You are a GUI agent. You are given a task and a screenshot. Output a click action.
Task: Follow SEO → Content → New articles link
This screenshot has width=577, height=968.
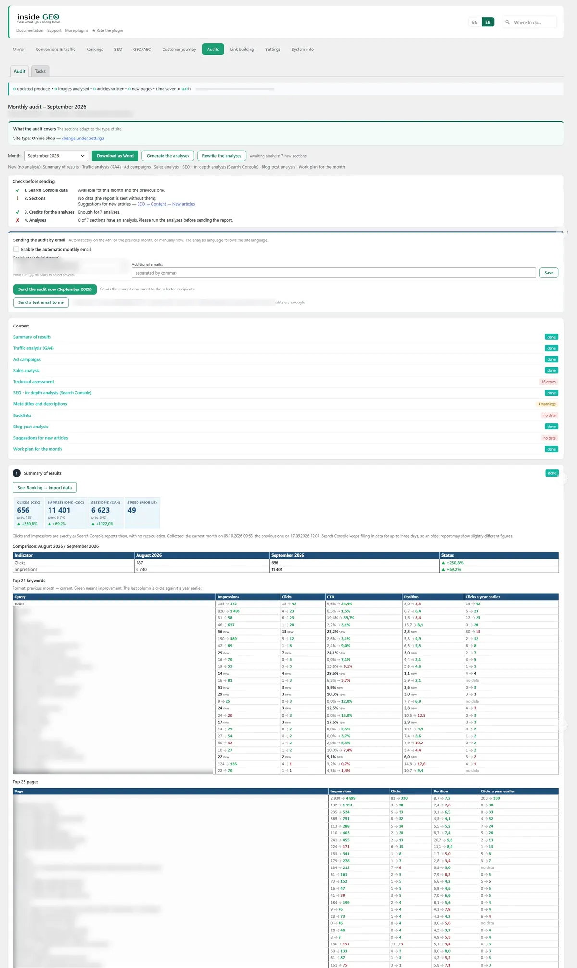166,204
